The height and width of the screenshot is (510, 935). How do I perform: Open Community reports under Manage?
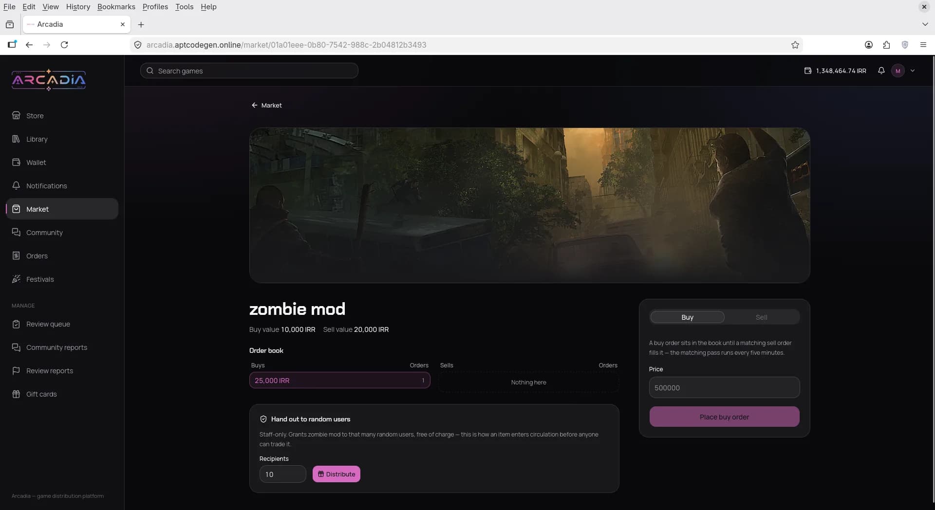point(62,347)
